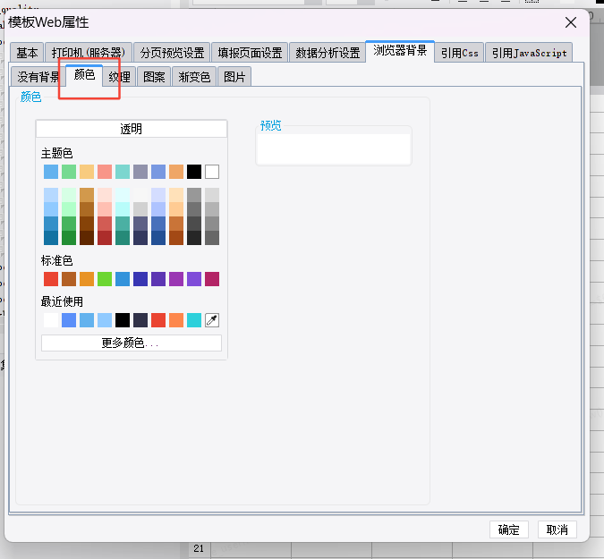
Task: Switch to the 渐变色 background tab
Action: click(x=194, y=77)
